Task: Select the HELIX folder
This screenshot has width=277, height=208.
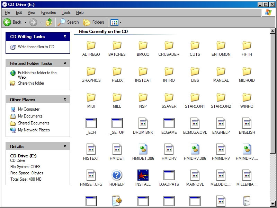Action: 117,75
